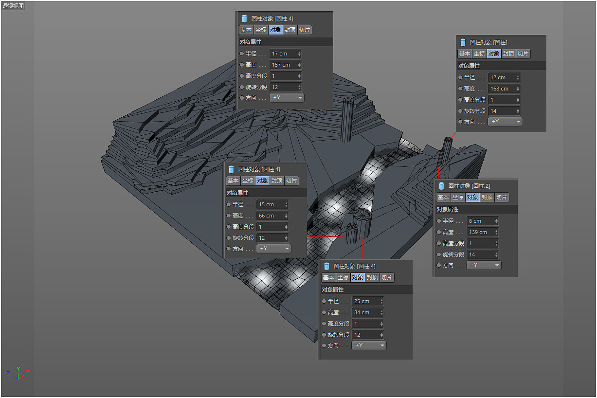Toggle 旋转分段 keyframe dot in the 圆柱 panel
This screenshot has width=597, height=398.
pos(460,111)
